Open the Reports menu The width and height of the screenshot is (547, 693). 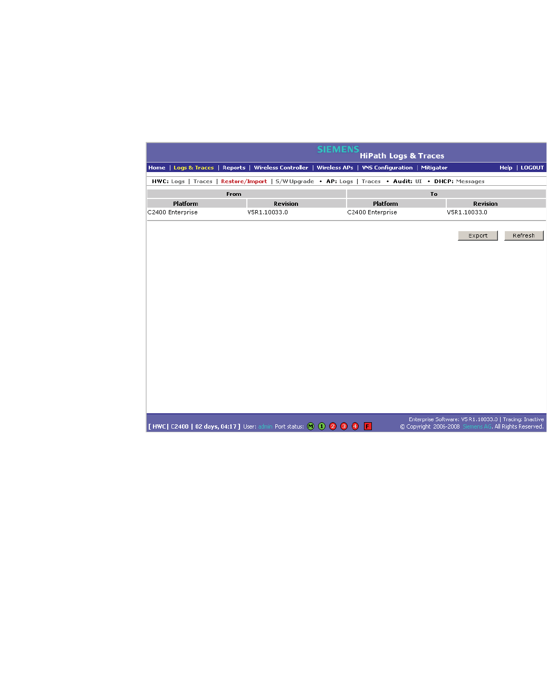pyautogui.click(x=234, y=168)
